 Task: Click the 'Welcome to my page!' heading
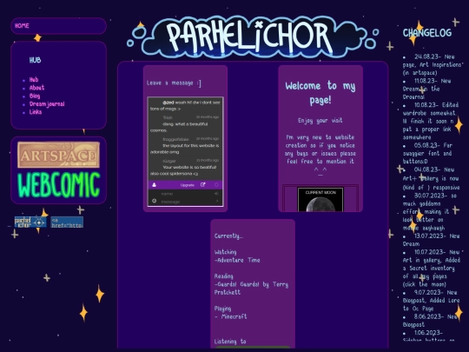320,93
